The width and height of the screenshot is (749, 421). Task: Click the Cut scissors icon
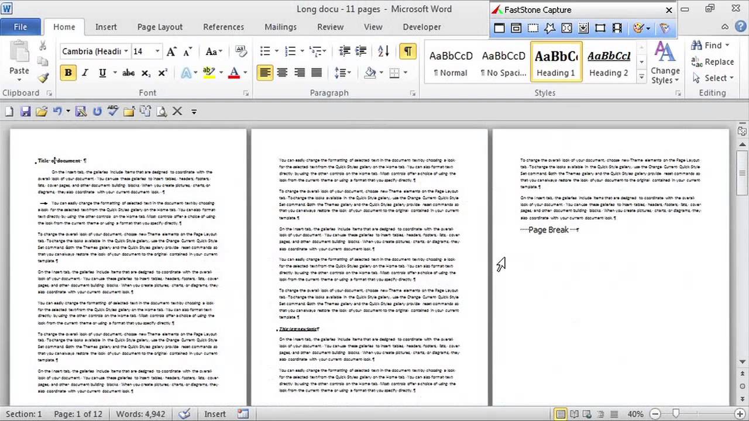coord(43,46)
